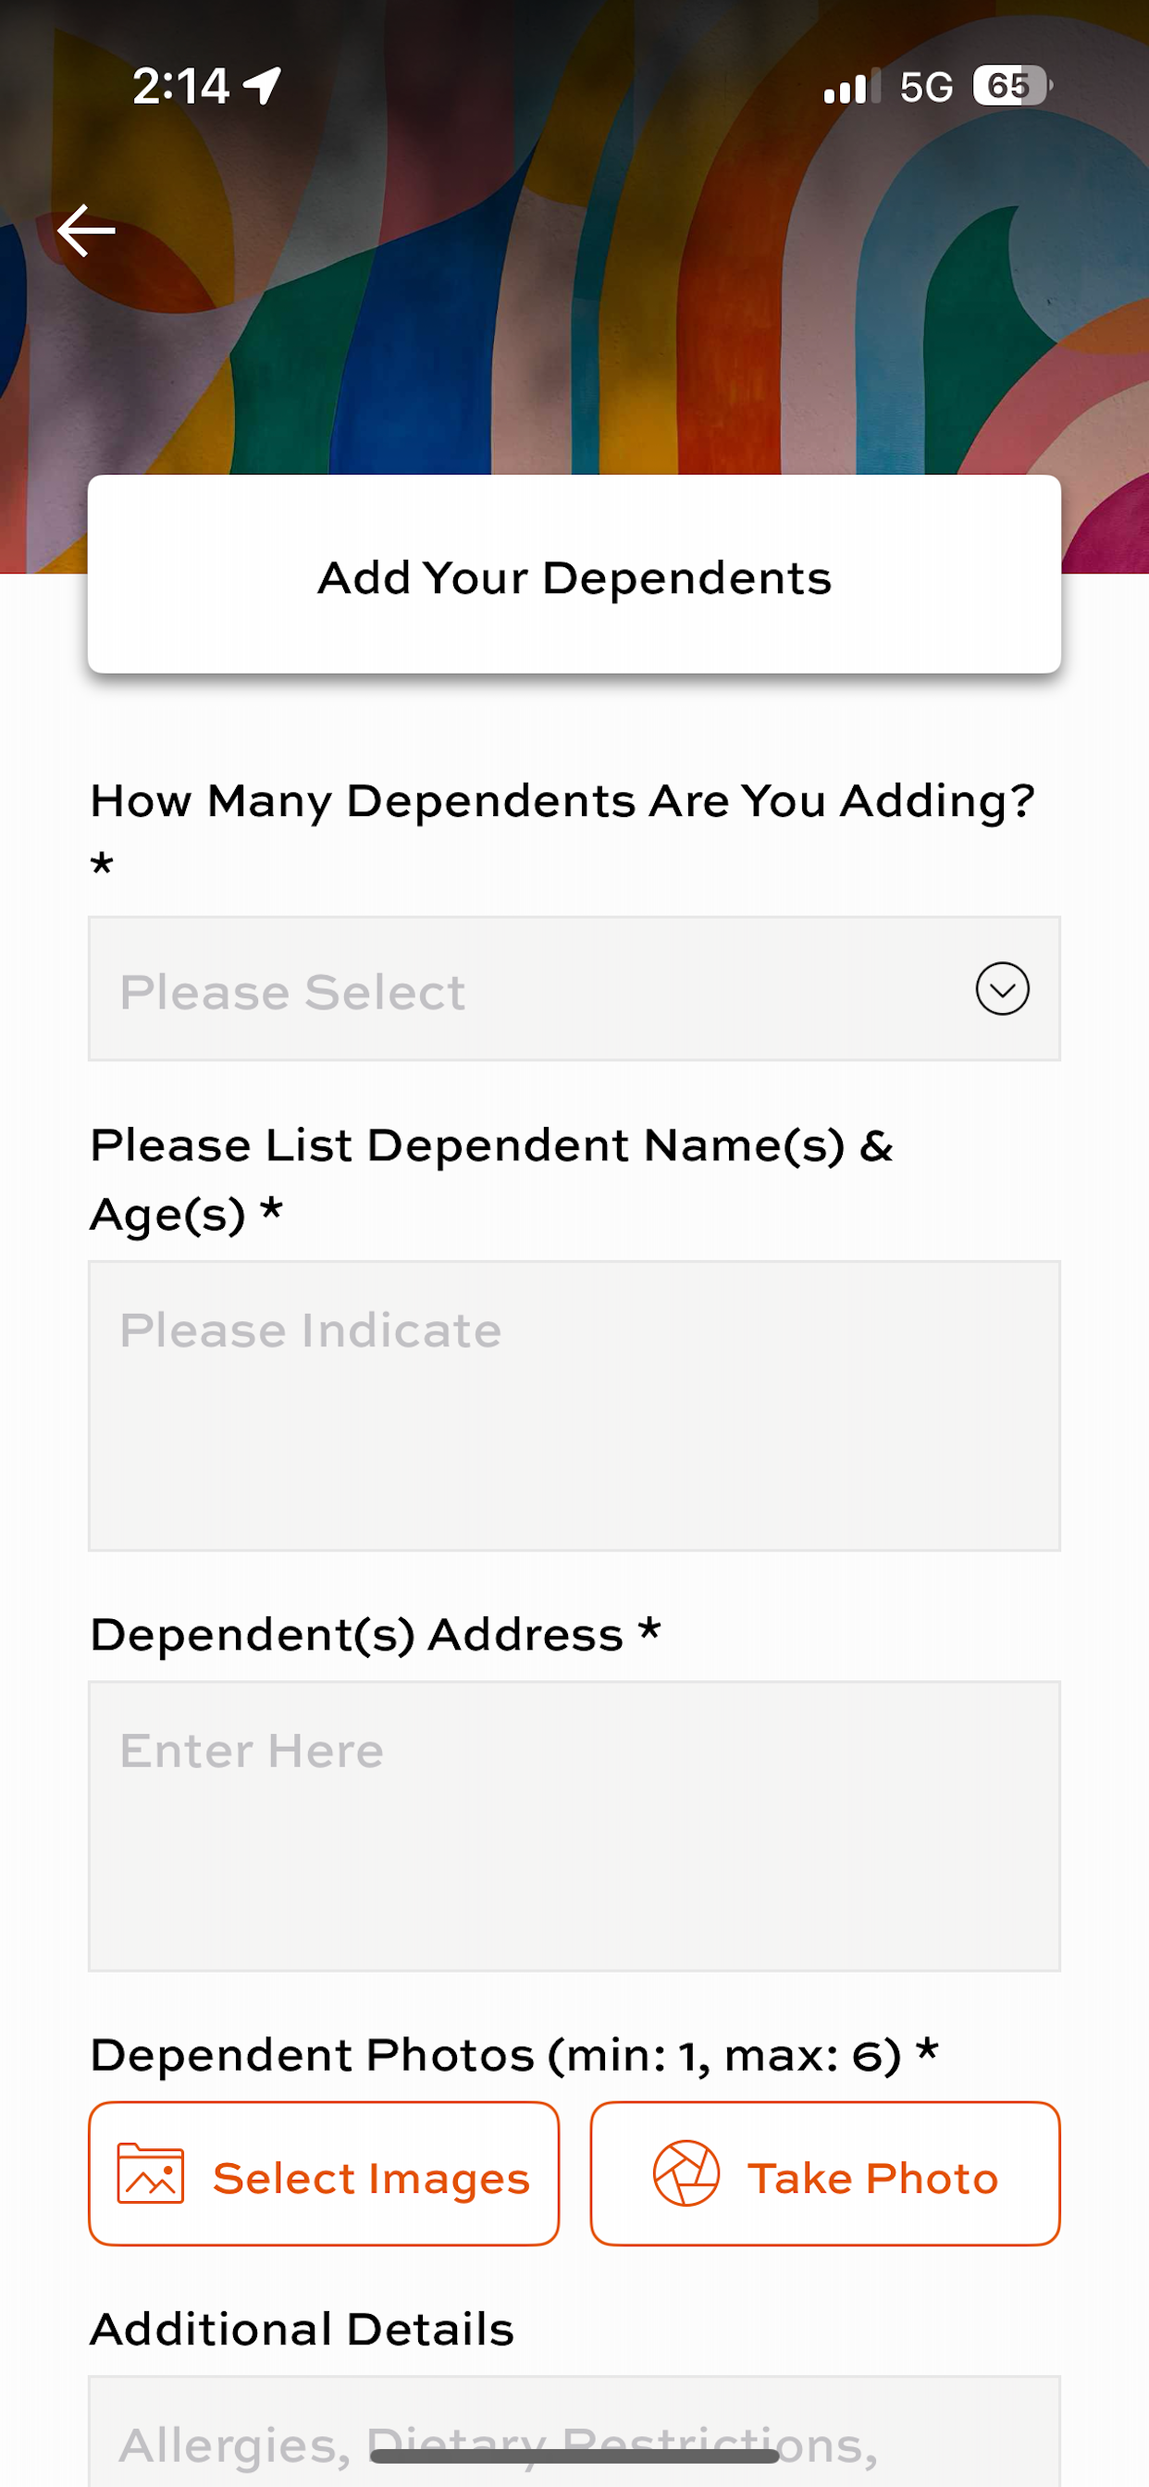Viewport: 1149px width, 2487px height.
Task: Tap the clock time in status bar
Action: point(180,86)
